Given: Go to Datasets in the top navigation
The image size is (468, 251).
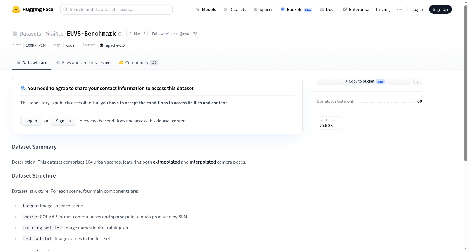Looking at the screenshot, I should point(235,9).
